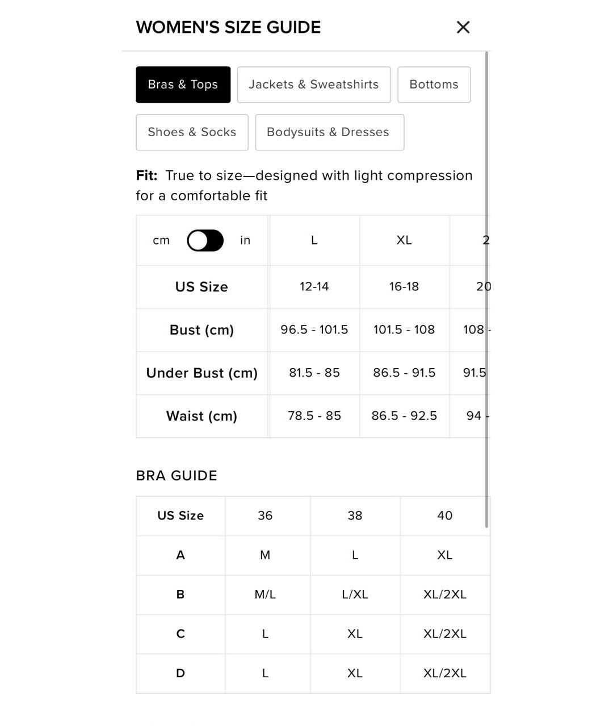Viewport: 613px width, 726px height.
Task: Open Bodysuits & Dresses size tab
Action: [x=329, y=132]
